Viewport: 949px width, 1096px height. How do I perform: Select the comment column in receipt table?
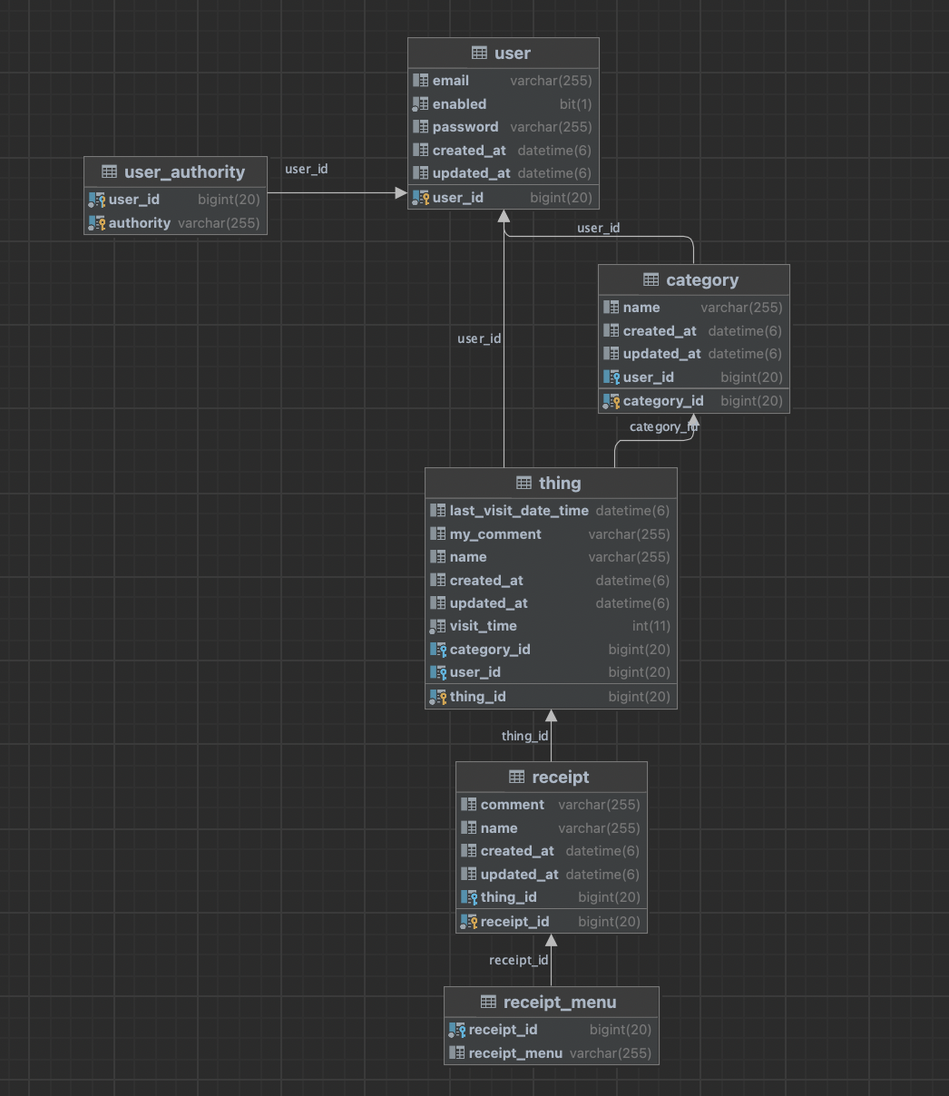pos(552,805)
